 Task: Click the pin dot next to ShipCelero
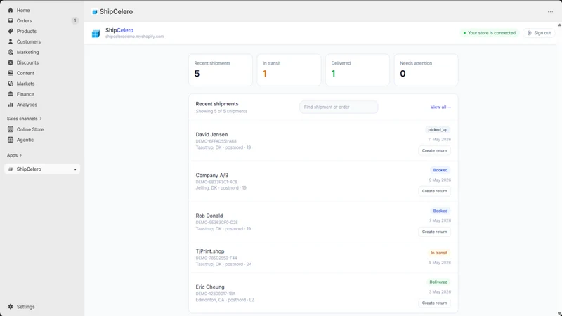click(75, 169)
